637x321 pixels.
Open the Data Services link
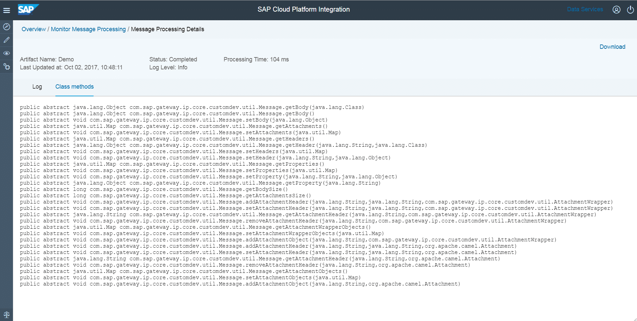pyautogui.click(x=585, y=9)
